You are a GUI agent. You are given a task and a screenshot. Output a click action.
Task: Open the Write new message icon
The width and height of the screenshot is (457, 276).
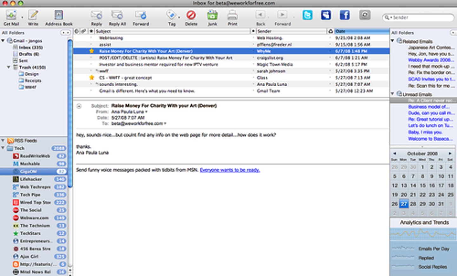(33, 15)
